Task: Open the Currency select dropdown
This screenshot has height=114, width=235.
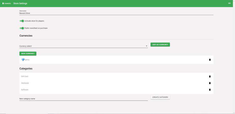Action: click(x=83, y=46)
